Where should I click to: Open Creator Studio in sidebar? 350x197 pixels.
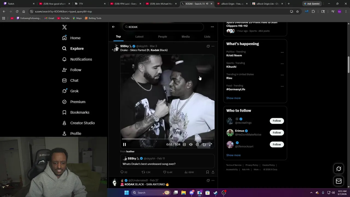[79, 123]
